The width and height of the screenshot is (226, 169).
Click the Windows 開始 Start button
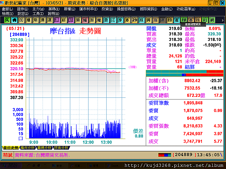pyautogui.click(x=11, y=166)
